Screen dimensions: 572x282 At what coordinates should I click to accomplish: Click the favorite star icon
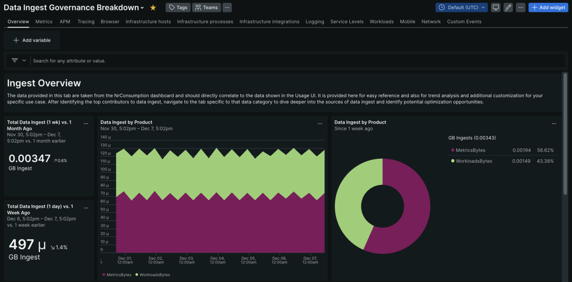click(153, 8)
